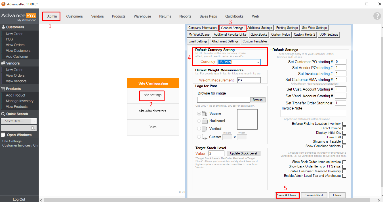383x202 pixels.
Task: Select the Square logo orientation option
Action: tap(199, 114)
